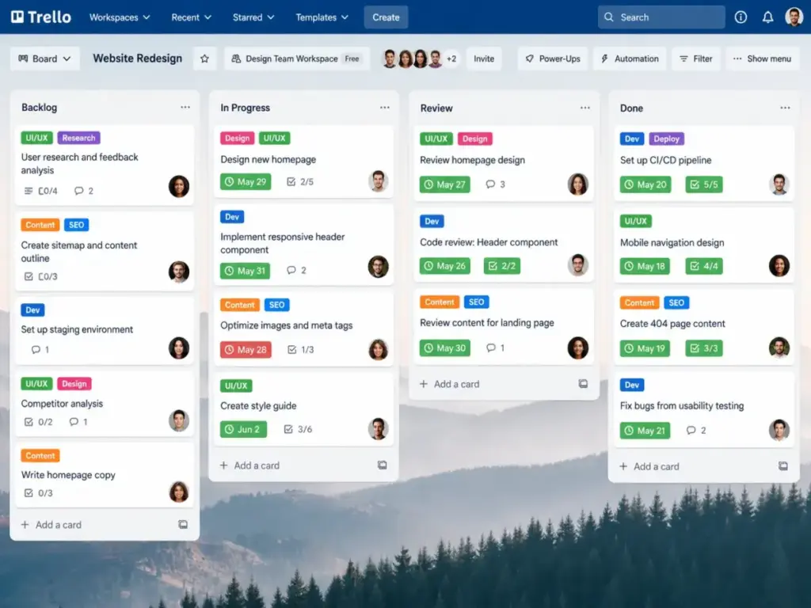811x608 pixels.
Task: Click member avatar on Mobile navigation design card
Action: (779, 265)
